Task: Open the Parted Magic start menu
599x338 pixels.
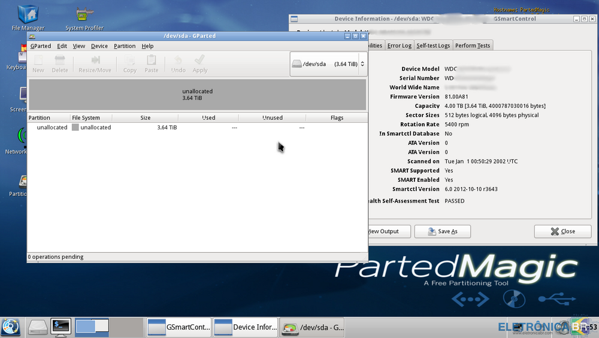Action: (x=11, y=327)
